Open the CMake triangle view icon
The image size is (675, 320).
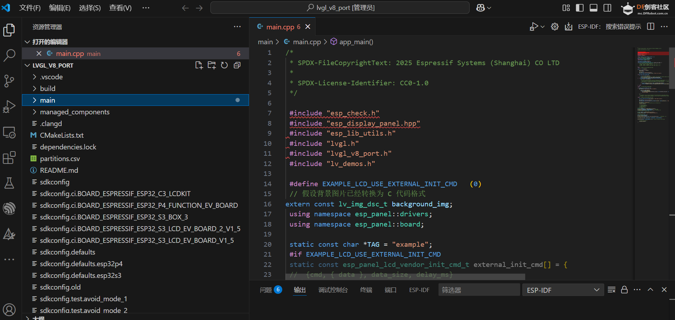9,234
